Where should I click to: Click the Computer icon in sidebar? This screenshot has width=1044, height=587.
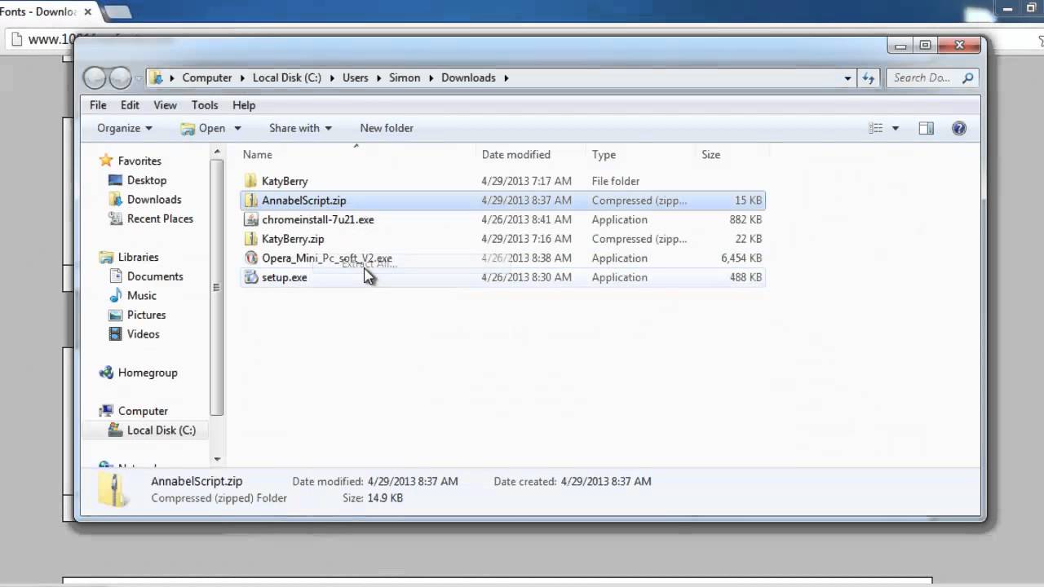[105, 411]
